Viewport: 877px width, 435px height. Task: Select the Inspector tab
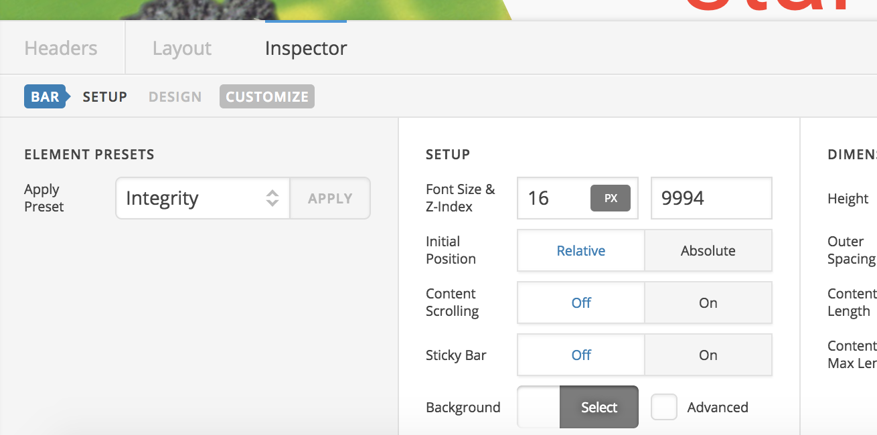306,48
